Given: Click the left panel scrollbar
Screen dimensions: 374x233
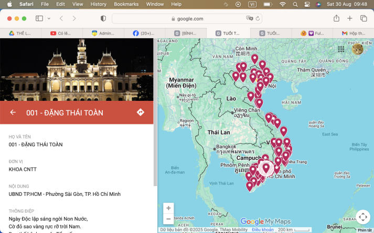Looking at the screenshot, I should (x=155, y=112).
